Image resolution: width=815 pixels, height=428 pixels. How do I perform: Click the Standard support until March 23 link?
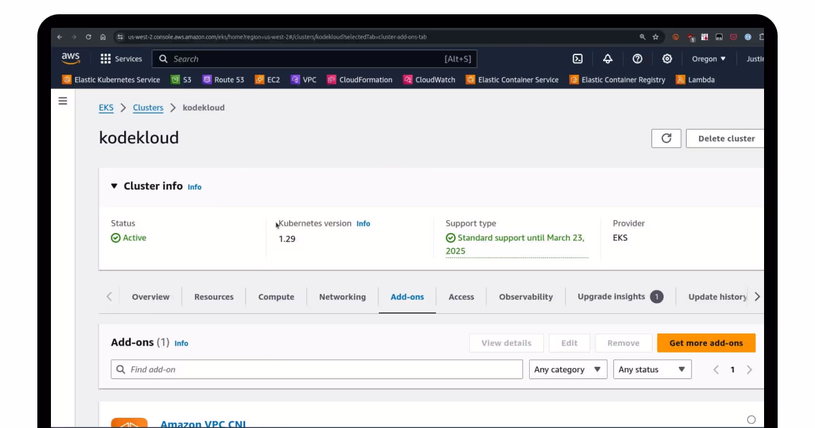click(x=517, y=245)
